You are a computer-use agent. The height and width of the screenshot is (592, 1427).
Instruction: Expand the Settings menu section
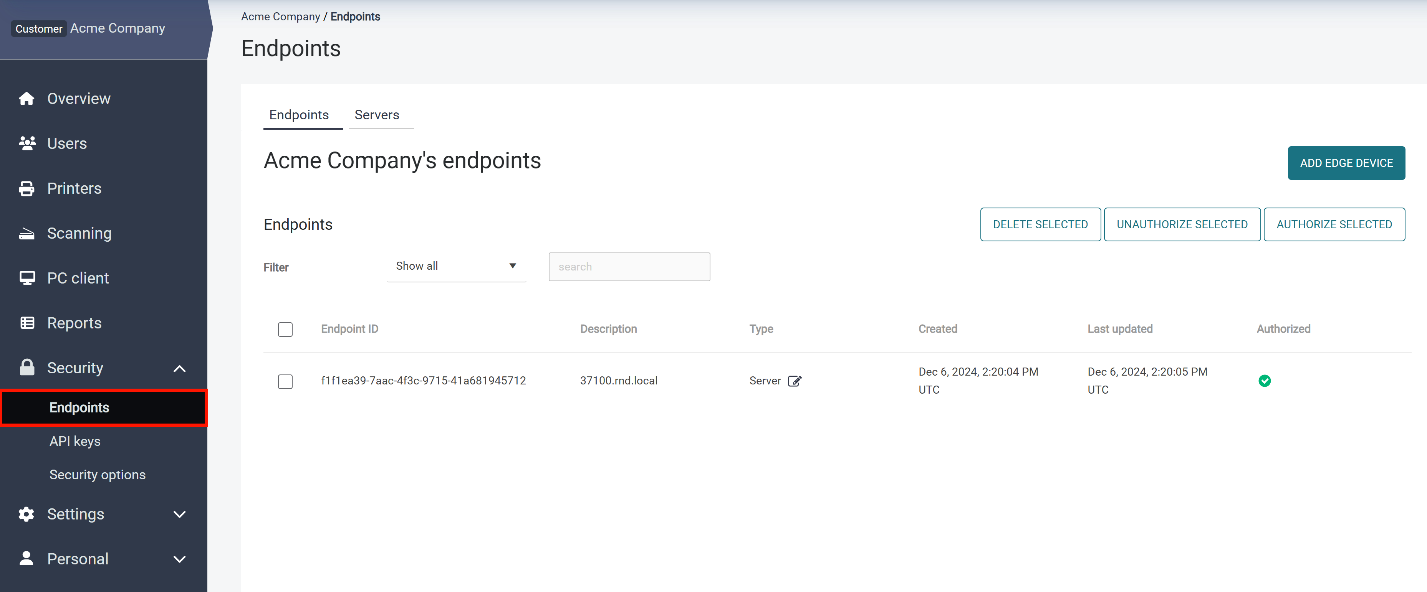pos(179,514)
